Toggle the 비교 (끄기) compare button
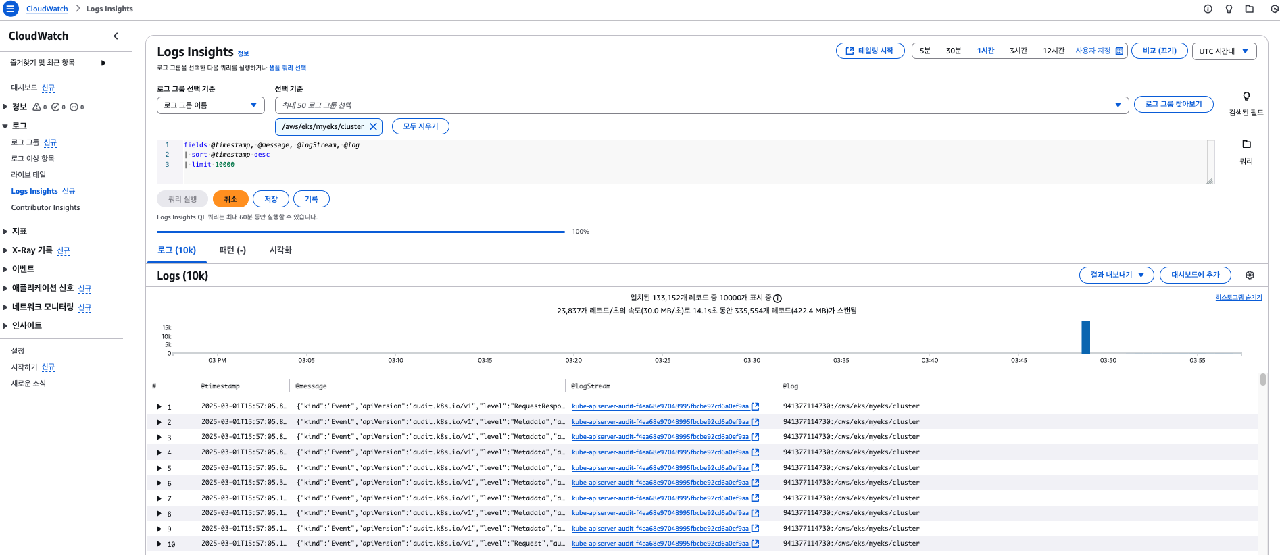The width and height of the screenshot is (1280, 555). point(1160,51)
